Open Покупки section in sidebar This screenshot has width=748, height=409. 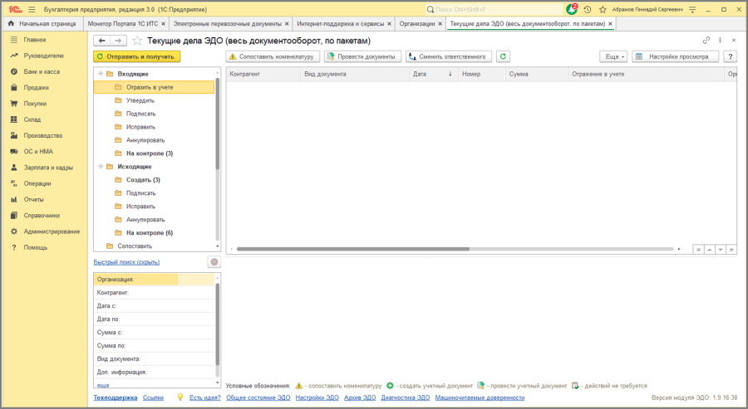pyautogui.click(x=35, y=104)
